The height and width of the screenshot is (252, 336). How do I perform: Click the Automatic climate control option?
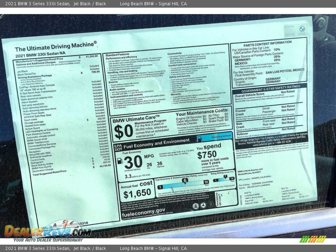[x=41, y=136]
